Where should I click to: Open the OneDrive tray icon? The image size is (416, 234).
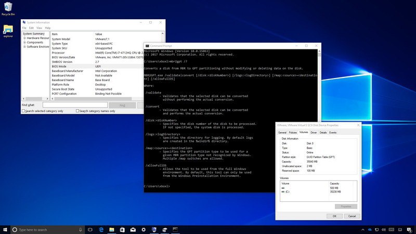pyautogui.click(x=370, y=230)
